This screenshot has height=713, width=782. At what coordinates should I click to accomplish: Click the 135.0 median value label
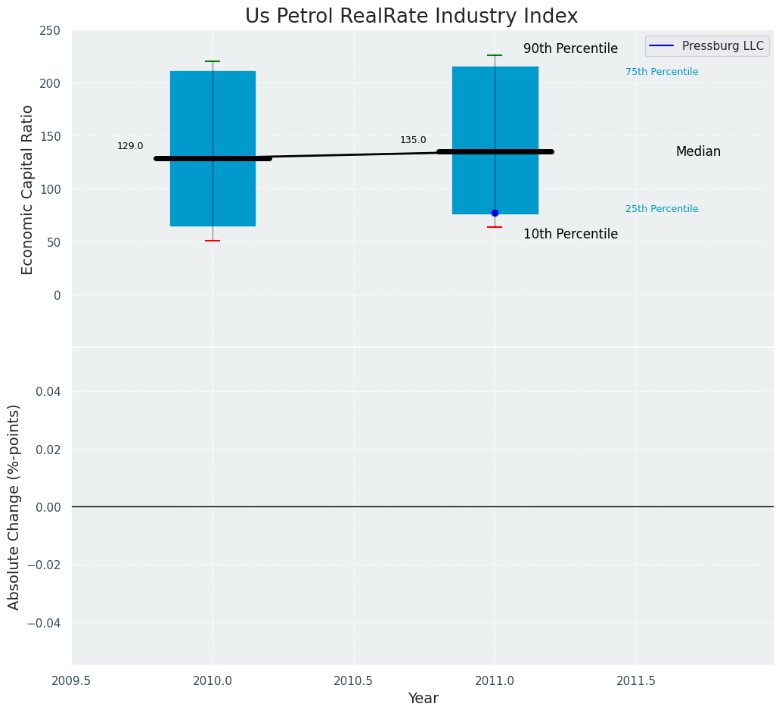[413, 140]
